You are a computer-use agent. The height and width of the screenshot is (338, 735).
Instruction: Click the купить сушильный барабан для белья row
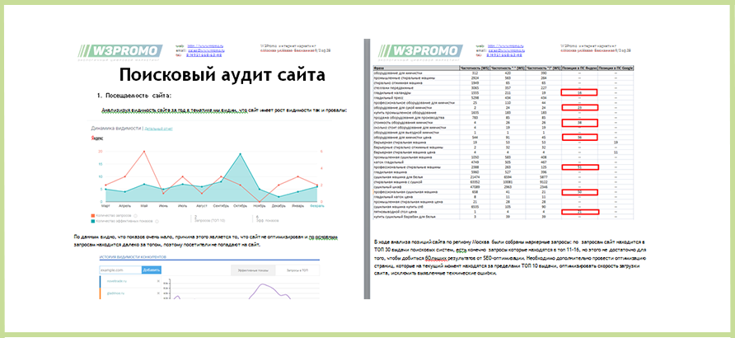click(x=503, y=217)
